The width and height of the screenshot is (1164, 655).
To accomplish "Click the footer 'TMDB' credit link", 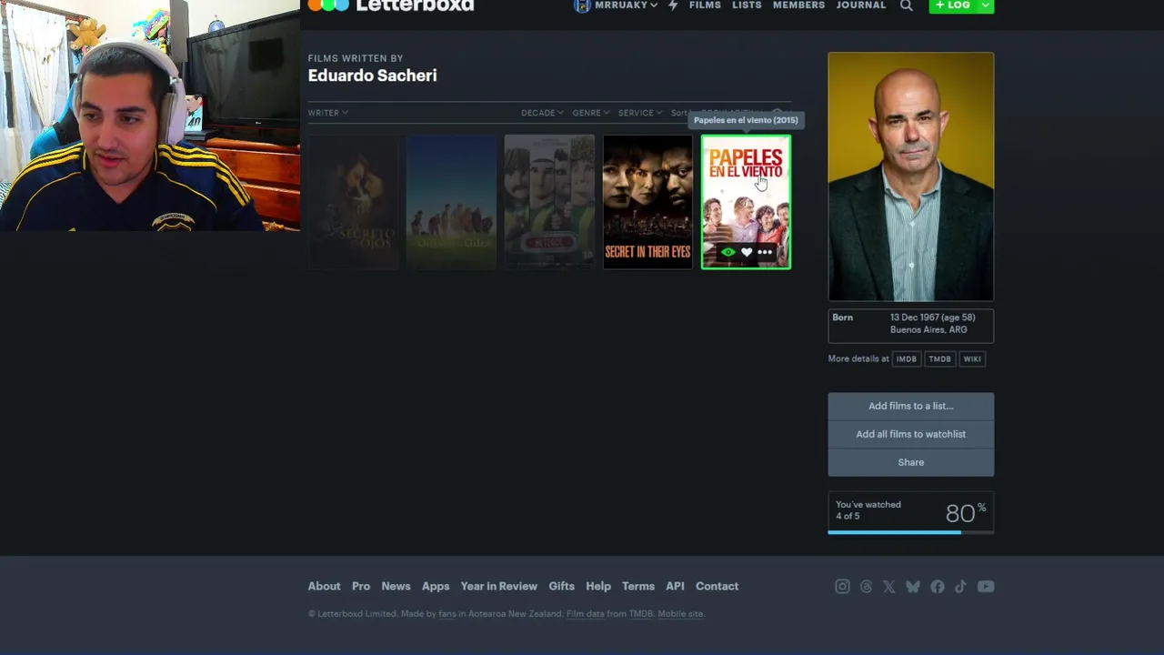I will pos(641,614).
